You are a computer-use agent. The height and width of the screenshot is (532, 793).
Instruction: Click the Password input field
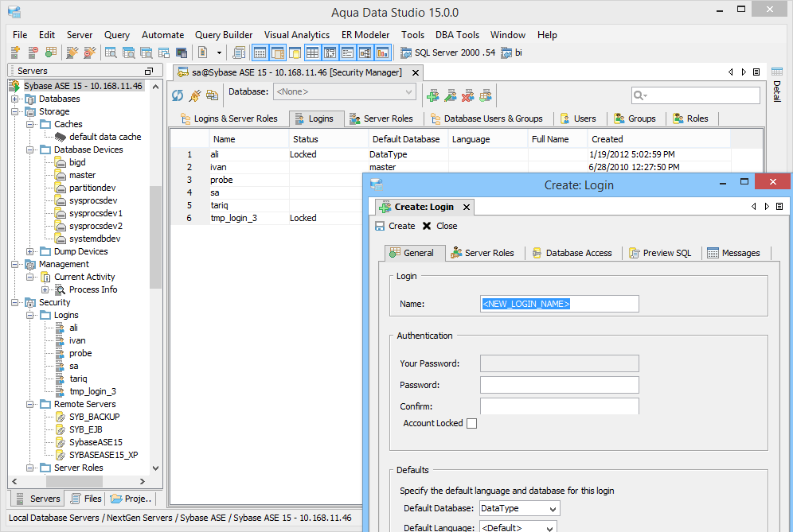(560, 385)
